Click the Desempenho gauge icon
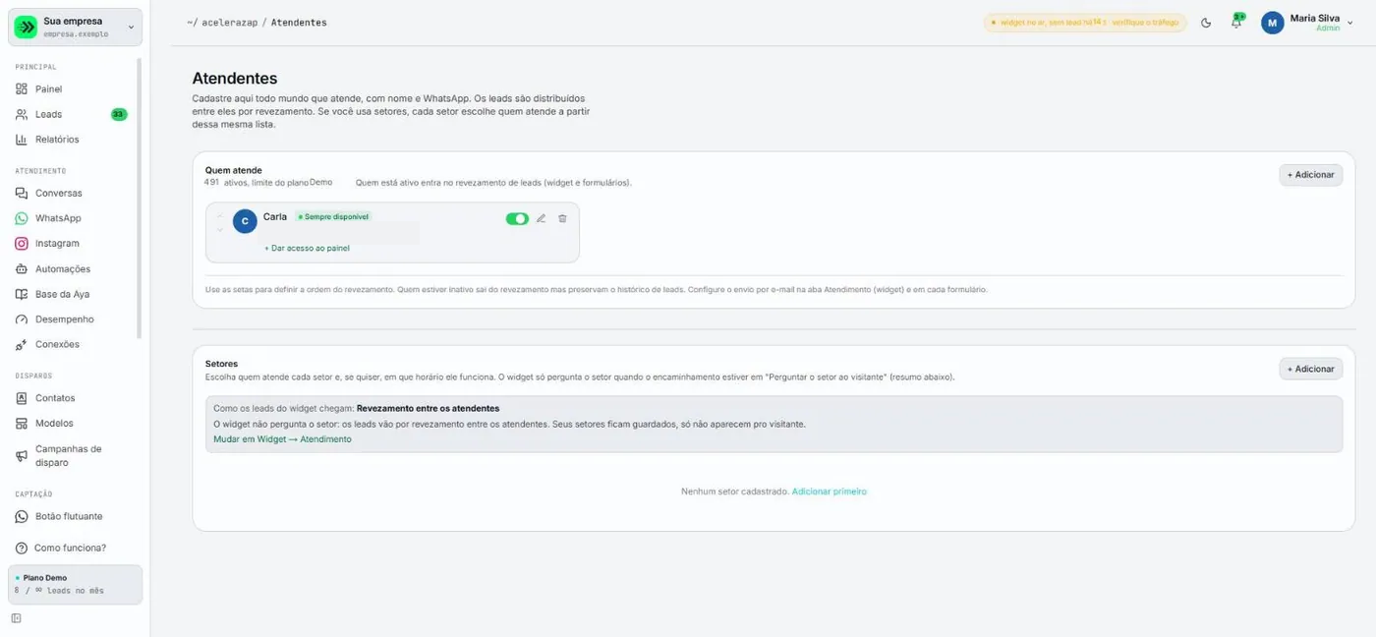1376x637 pixels. [x=22, y=319]
